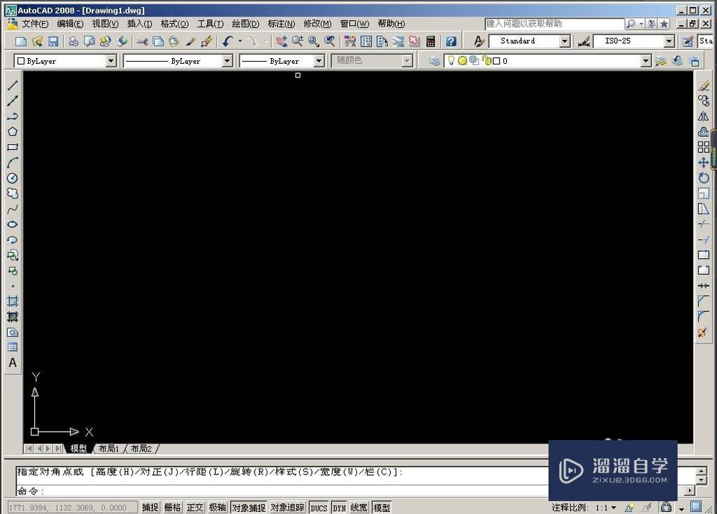Switch to the 布局1 tab
The image size is (717, 514).
point(108,448)
